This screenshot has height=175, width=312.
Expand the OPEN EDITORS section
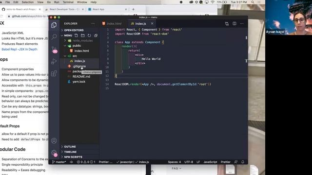pyautogui.click(x=74, y=30)
